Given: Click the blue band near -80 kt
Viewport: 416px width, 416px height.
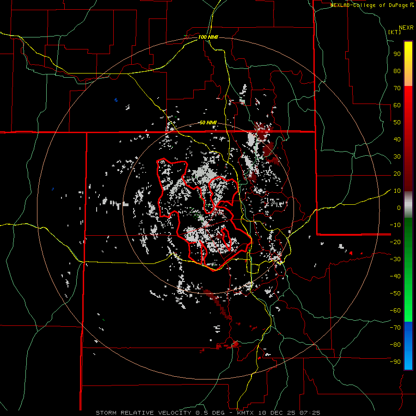Looking at the screenshot, I should 408,344.
